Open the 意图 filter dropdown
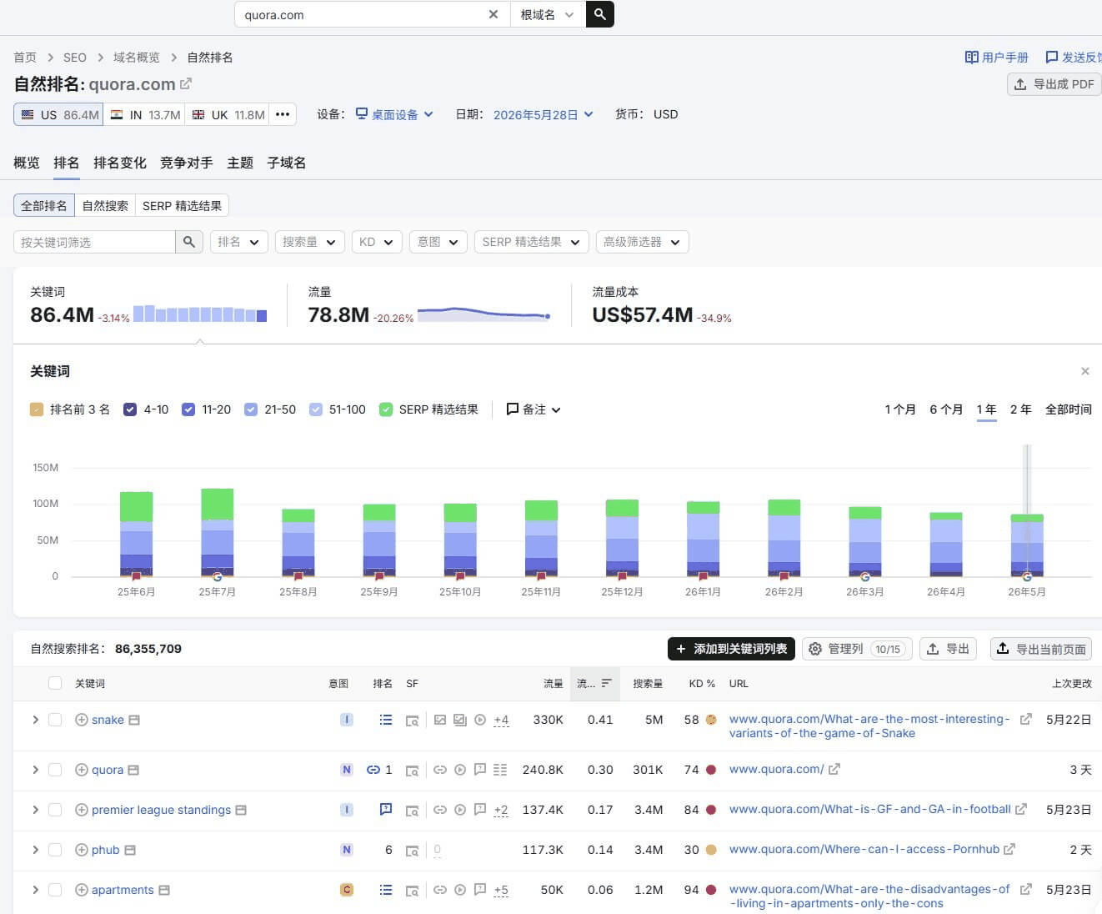1102x914 pixels. click(438, 242)
